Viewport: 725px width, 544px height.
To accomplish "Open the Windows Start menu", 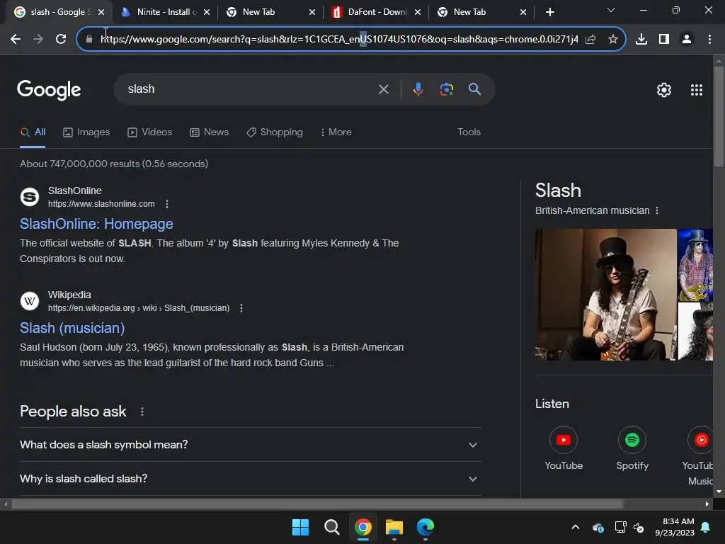I will tap(300, 527).
